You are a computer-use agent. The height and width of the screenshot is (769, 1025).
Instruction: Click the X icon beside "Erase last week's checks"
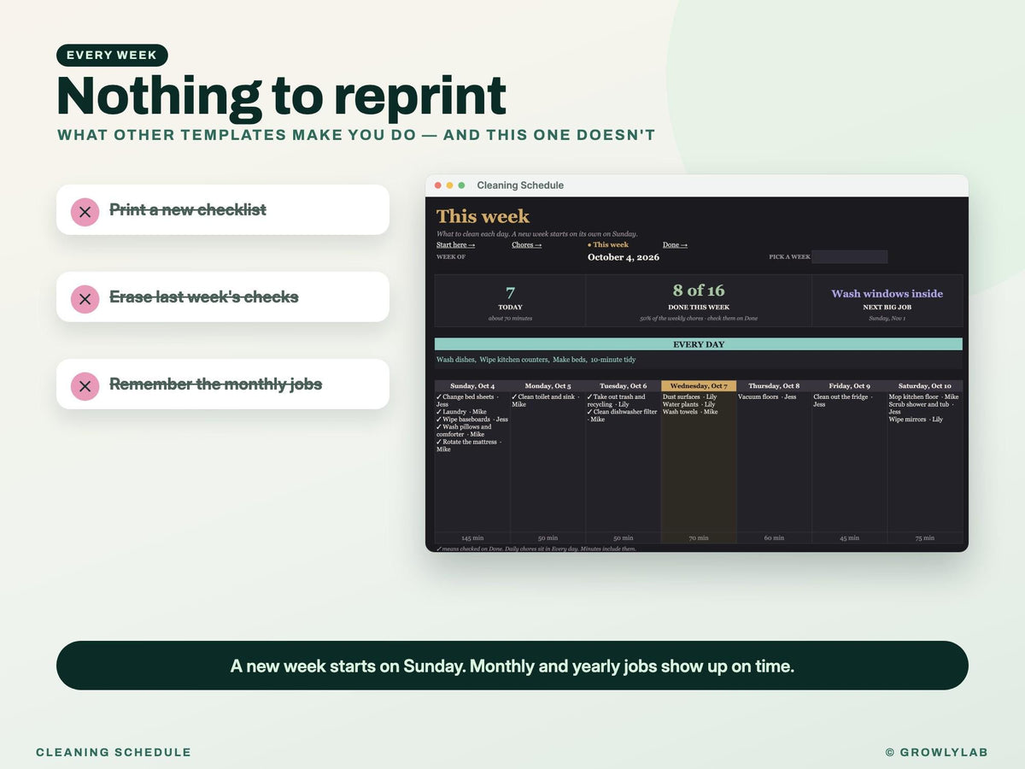(85, 298)
